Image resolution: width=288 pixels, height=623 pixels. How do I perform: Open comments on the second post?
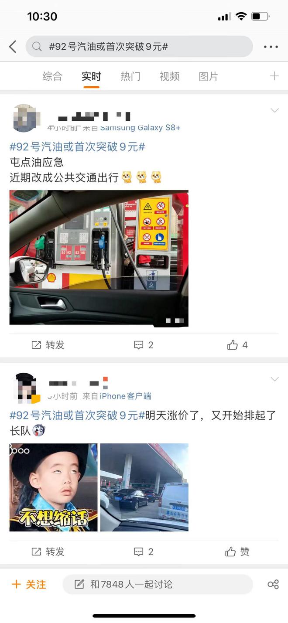(x=144, y=552)
